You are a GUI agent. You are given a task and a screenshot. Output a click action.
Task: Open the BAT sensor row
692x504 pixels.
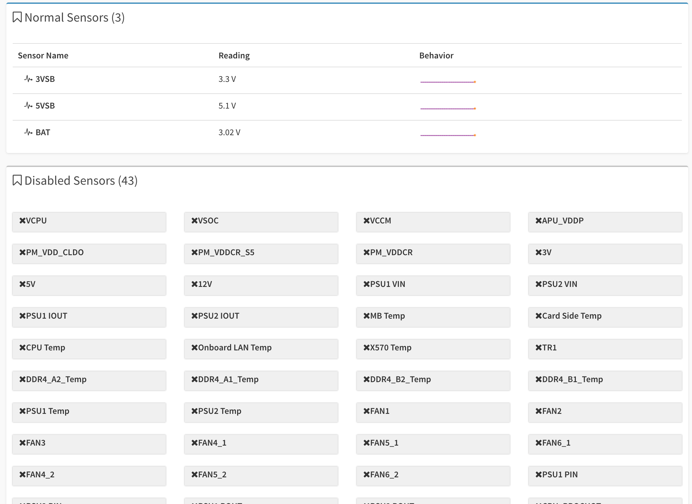point(43,132)
